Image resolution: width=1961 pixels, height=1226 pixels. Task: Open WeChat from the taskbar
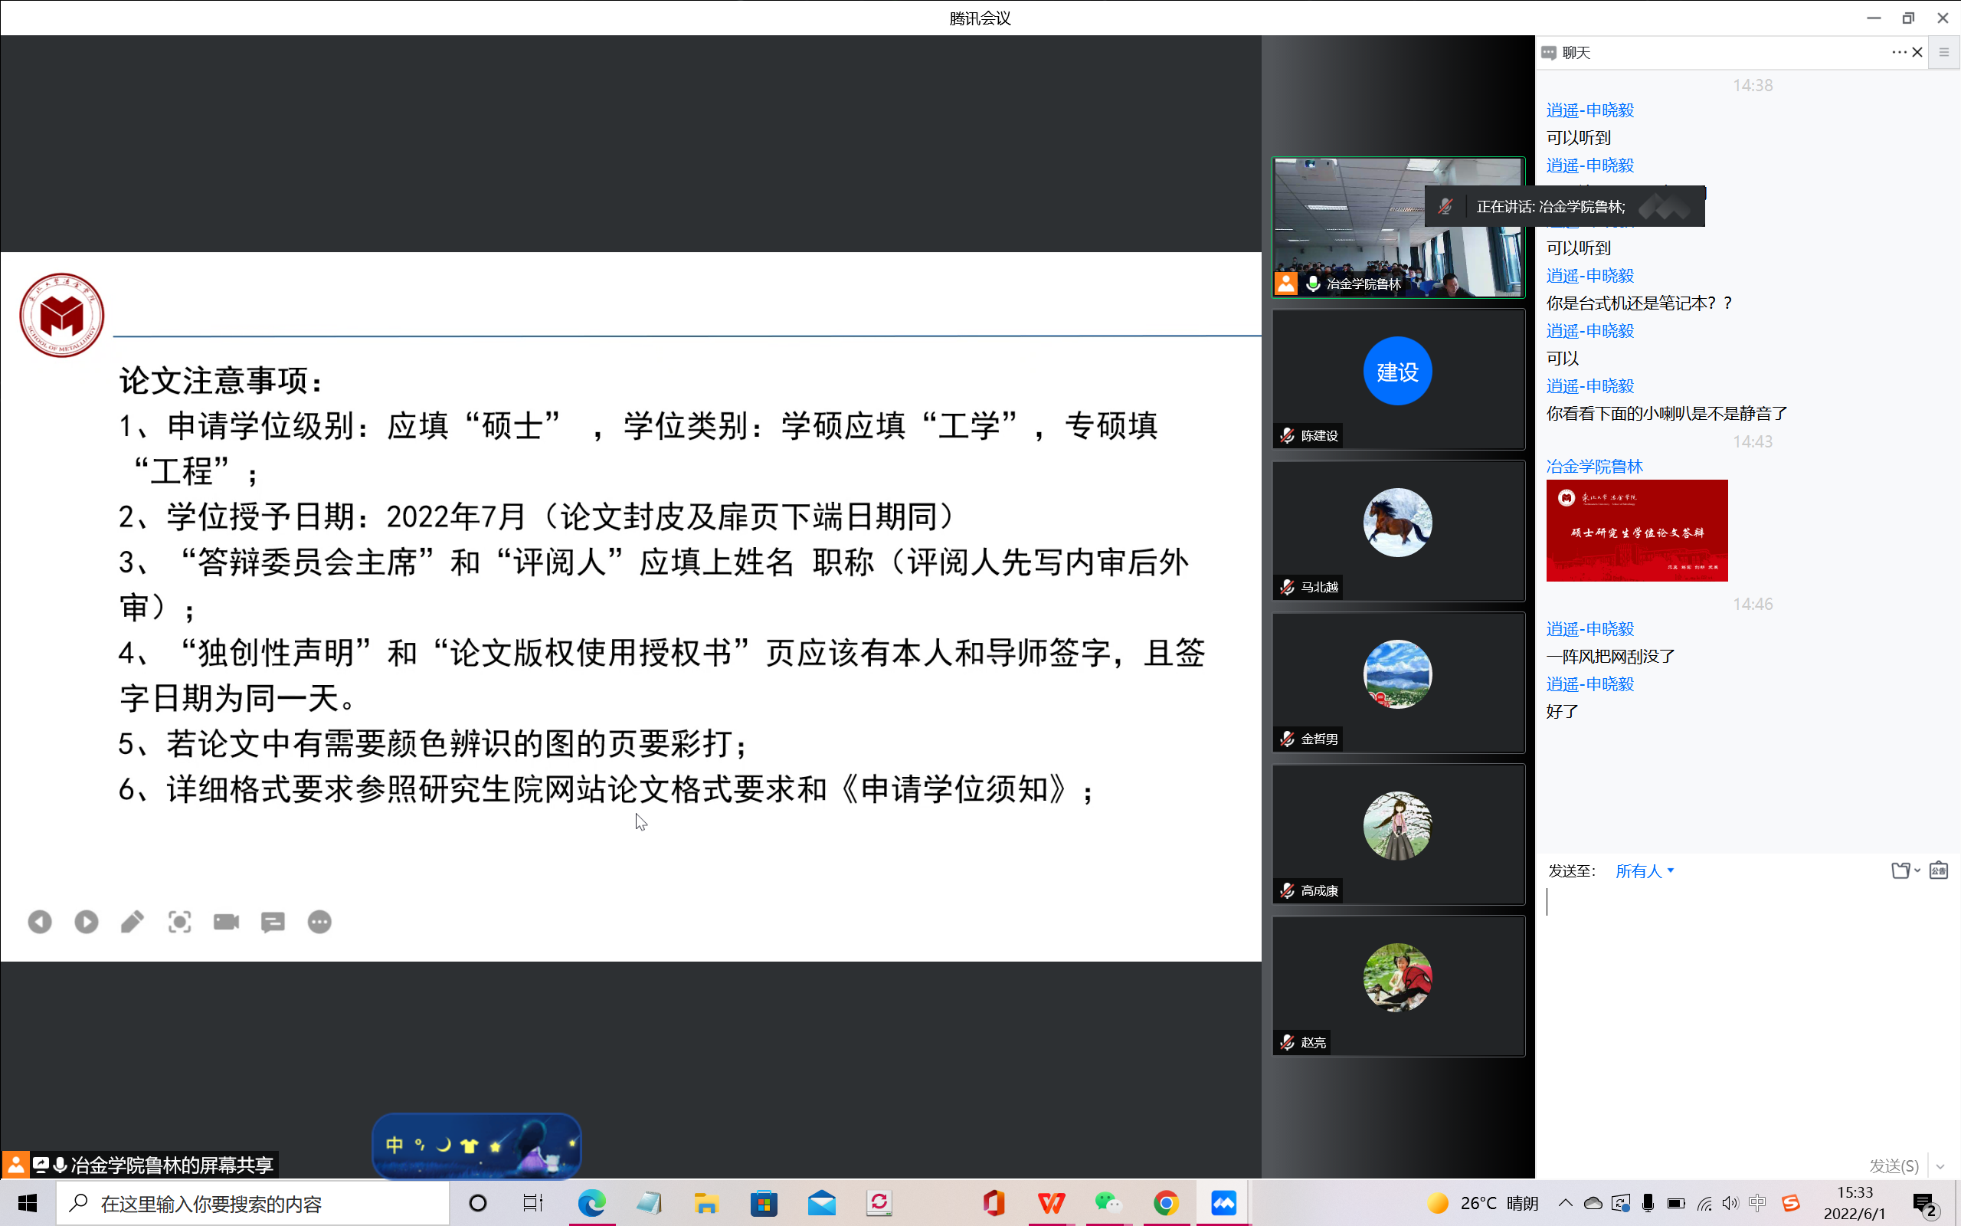click(1107, 1203)
